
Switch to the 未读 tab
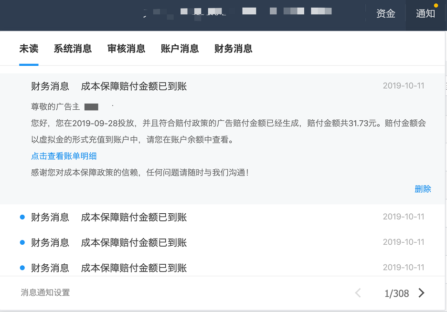pyautogui.click(x=29, y=49)
